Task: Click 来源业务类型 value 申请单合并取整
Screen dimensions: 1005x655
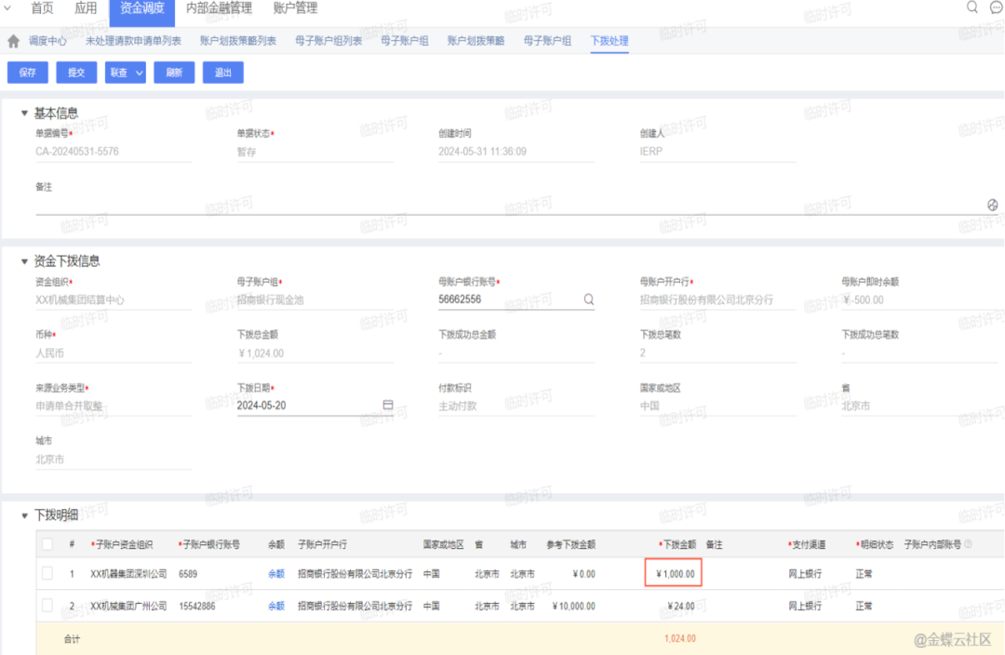Action: tap(69, 406)
